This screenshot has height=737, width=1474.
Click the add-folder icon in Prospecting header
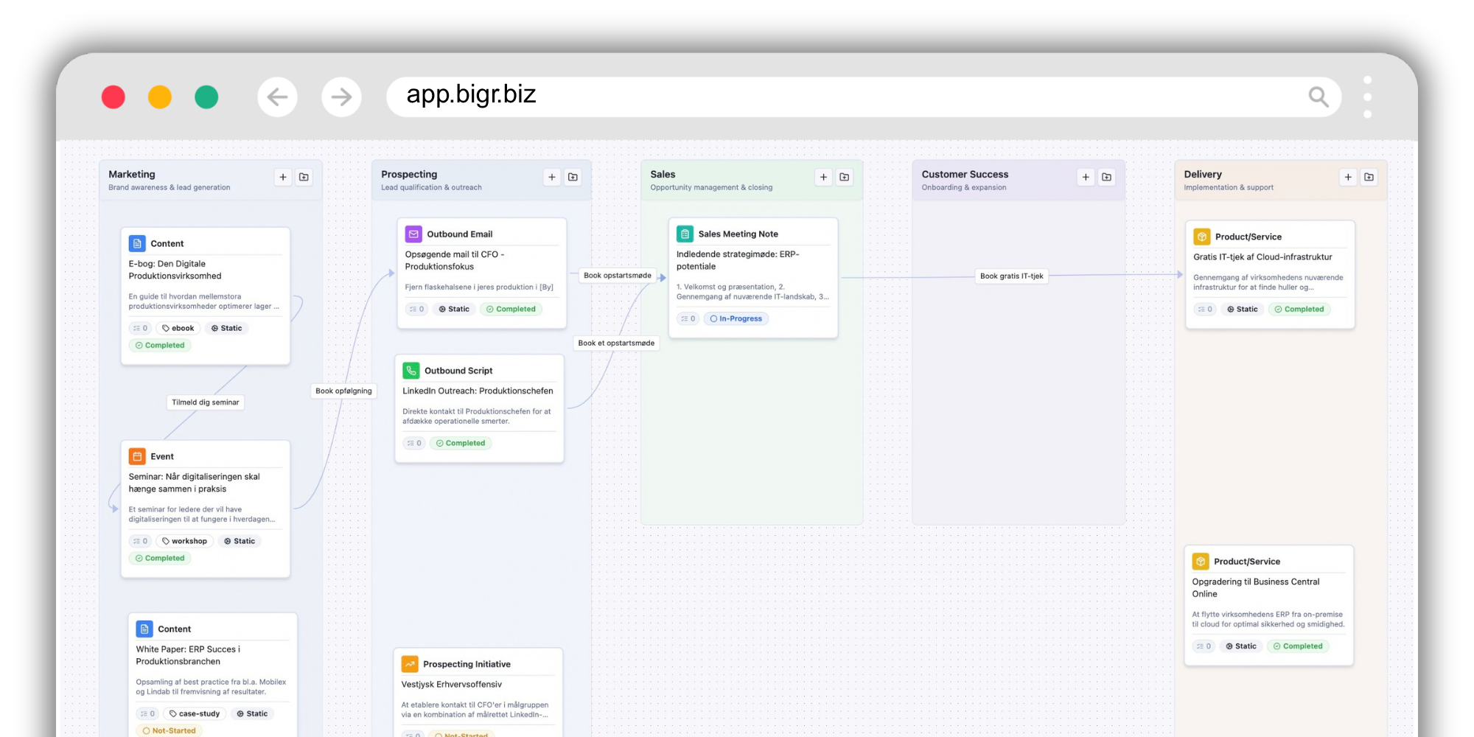573,177
